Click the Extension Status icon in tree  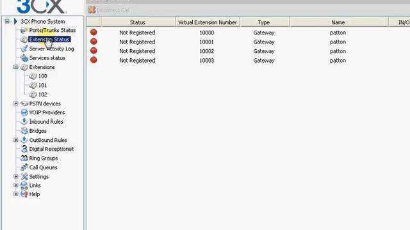pyautogui.click(x=24, y=40)
